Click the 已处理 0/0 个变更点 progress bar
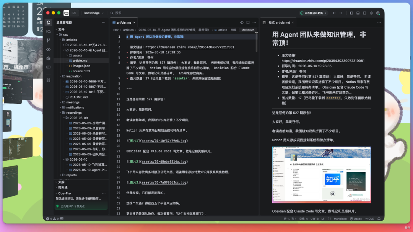The width and height of the screenshot is (413, 232). click(x=81, y=206)
